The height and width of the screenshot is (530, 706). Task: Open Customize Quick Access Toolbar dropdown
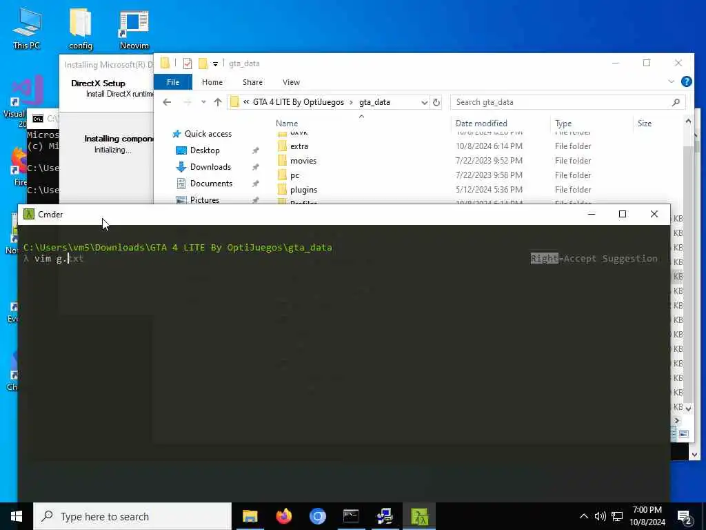click(215, 64)
